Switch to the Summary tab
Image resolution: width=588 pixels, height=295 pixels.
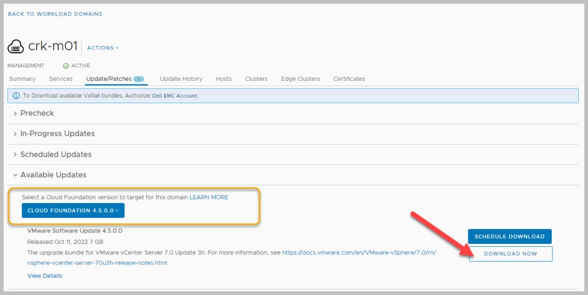click(x=22, y=79)
